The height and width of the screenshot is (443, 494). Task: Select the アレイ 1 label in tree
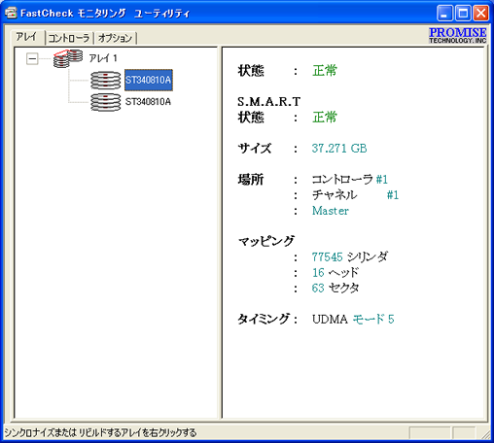click(x=103, y=58)
